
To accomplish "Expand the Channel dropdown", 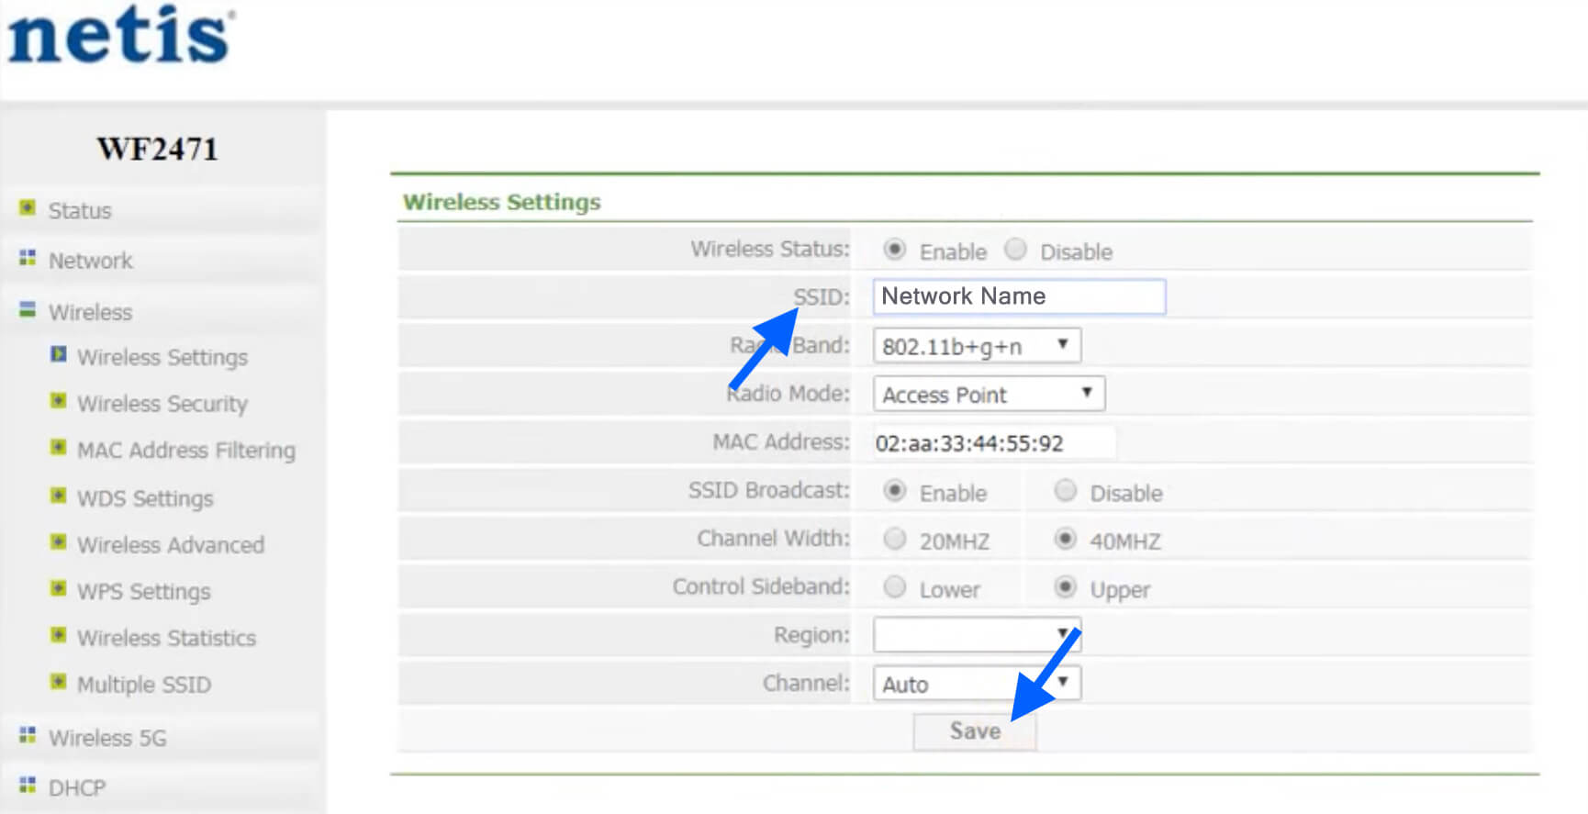I will 977,684.
